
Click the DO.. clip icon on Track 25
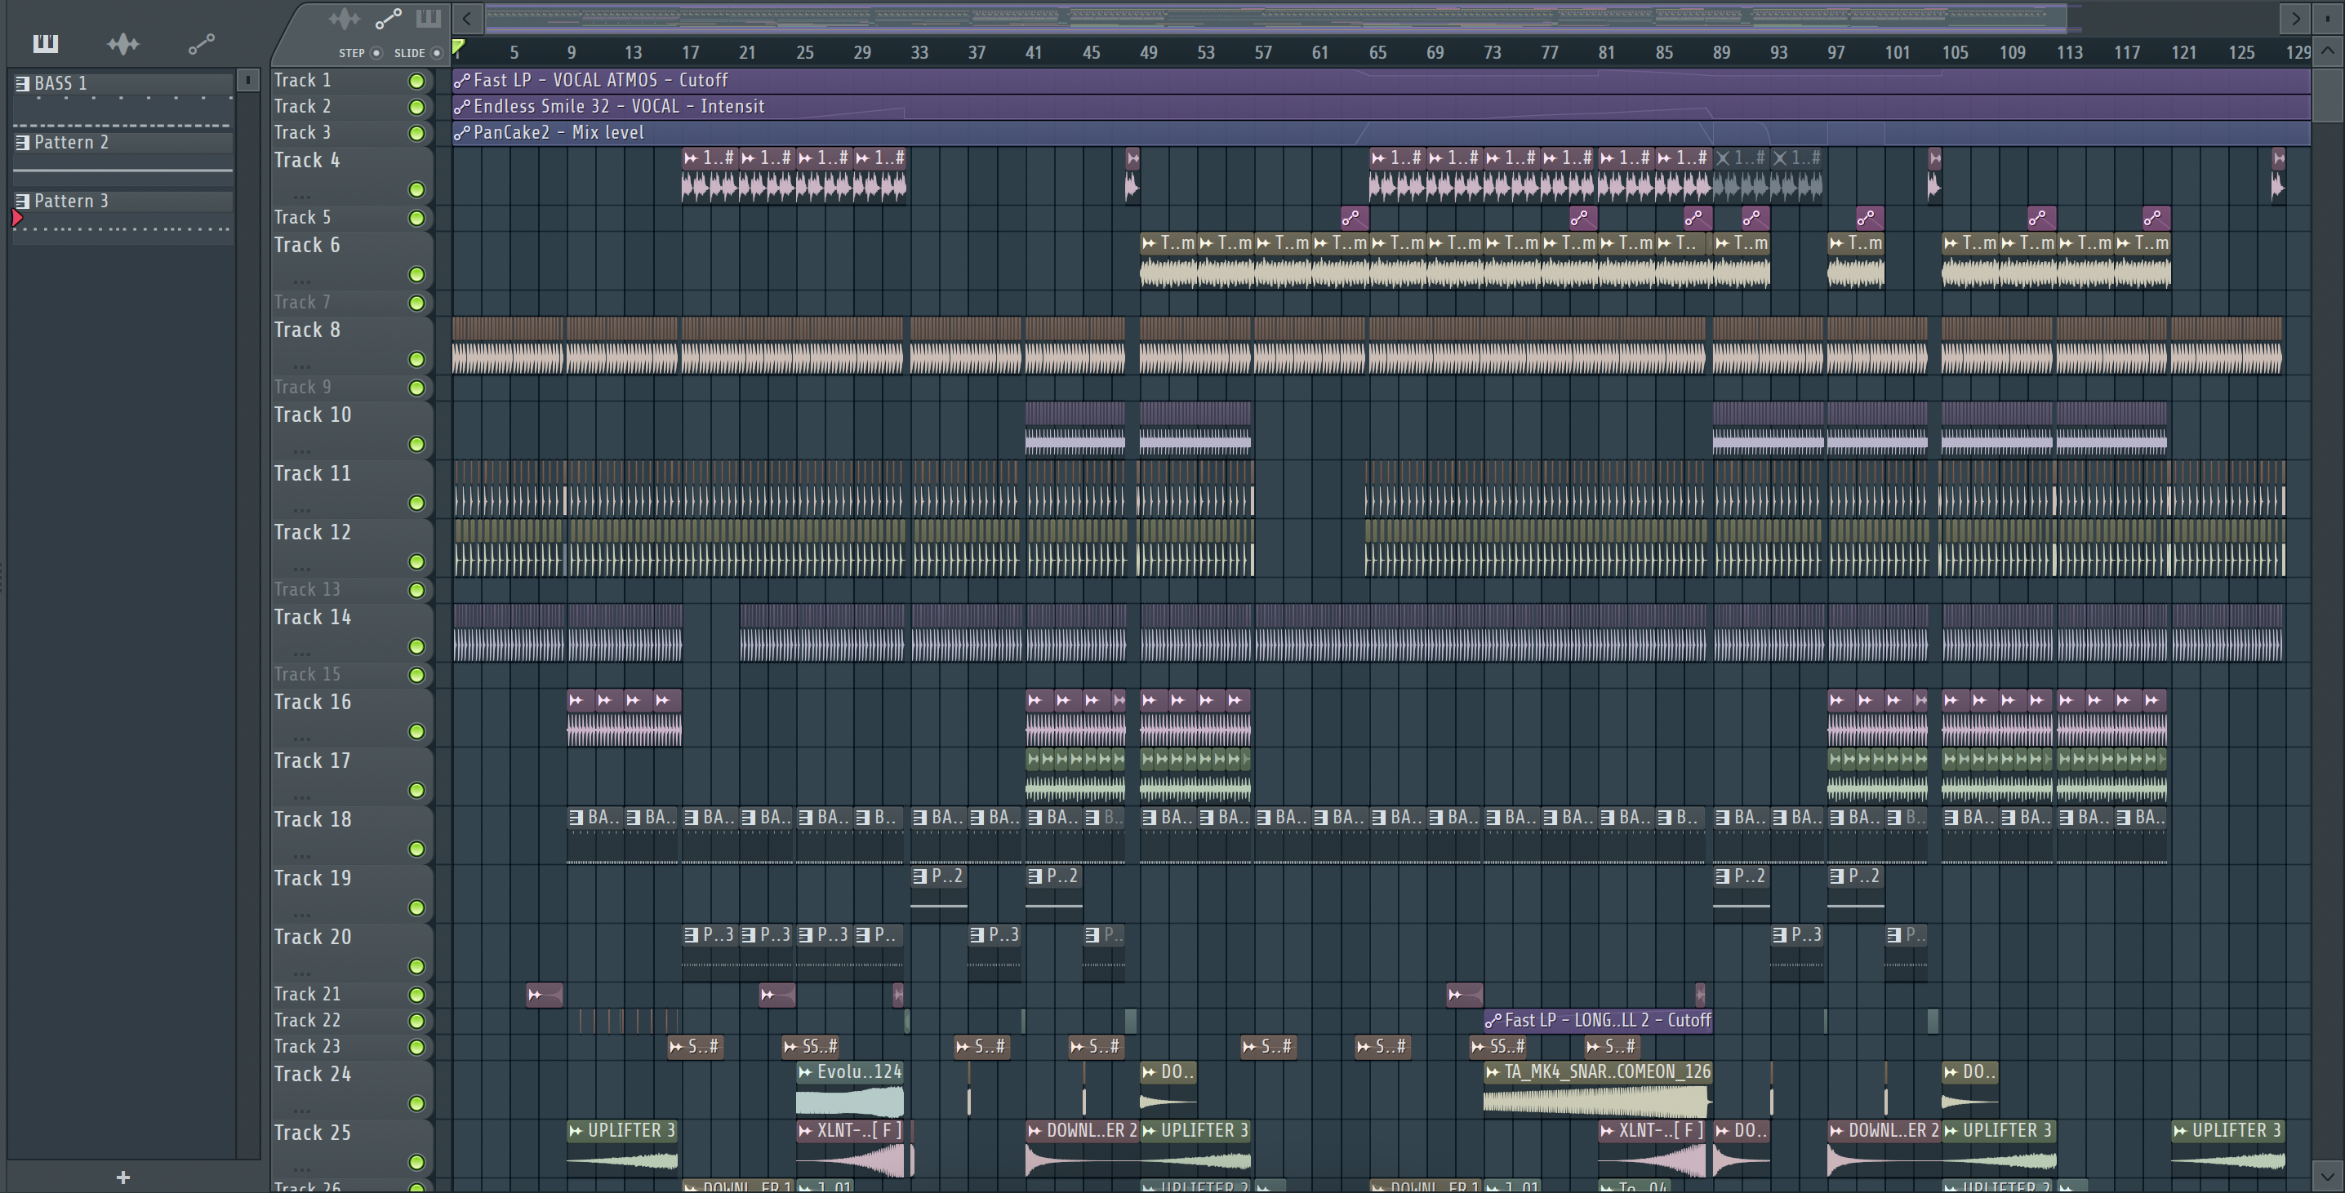pyautogui.click(x=1721, y=1130)
